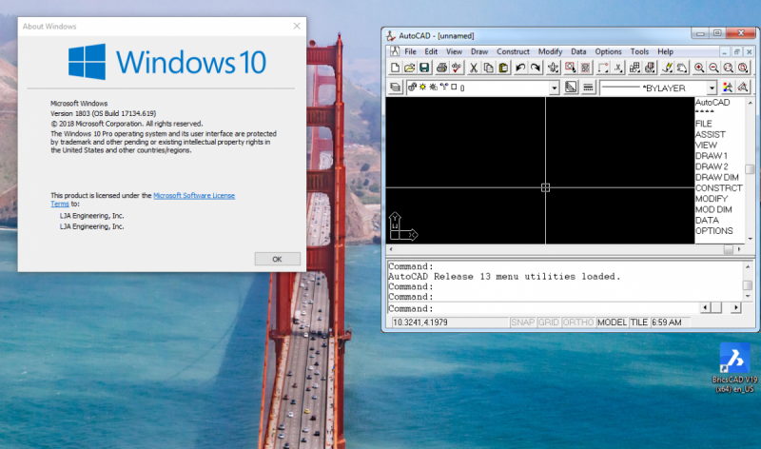761x449 pixels.
Task: Click OK in About Windows dialog
Action: (277, 259)
